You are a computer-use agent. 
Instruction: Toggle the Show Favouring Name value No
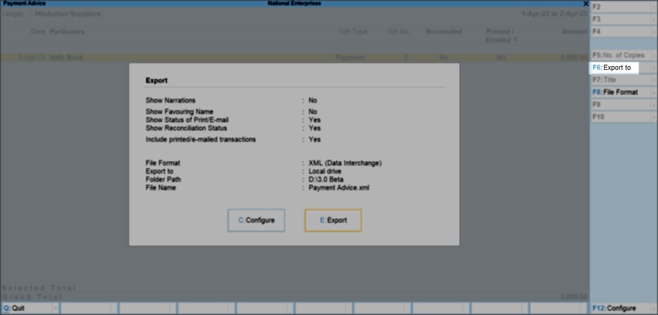coord(313,112)
